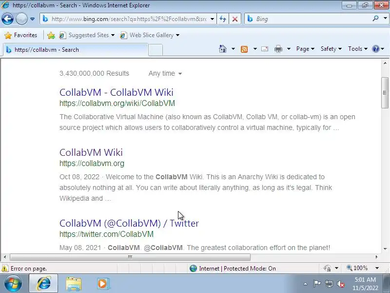This screenshot has height=293, width=390.
Task: Open the search provider dropdown arrow
Action: (385, 19)
